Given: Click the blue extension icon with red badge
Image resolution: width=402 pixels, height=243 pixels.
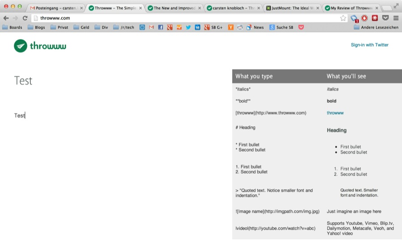Looking at the screenshot, I should 354,18.
